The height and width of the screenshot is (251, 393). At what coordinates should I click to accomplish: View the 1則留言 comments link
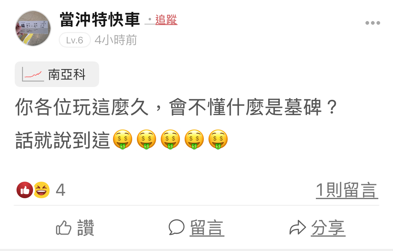(x=347, y=190)
